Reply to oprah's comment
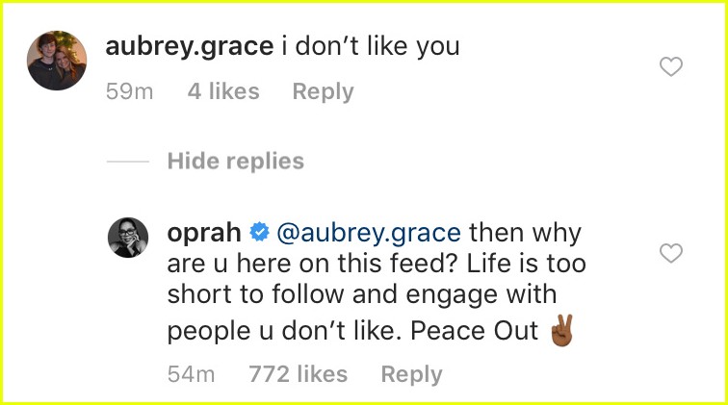Screen dimensions: 728x405 [412, 374]
